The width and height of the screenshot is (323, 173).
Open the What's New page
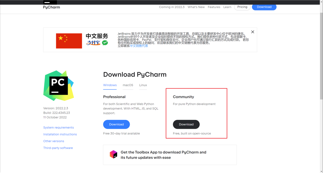[x=196, y=7]
